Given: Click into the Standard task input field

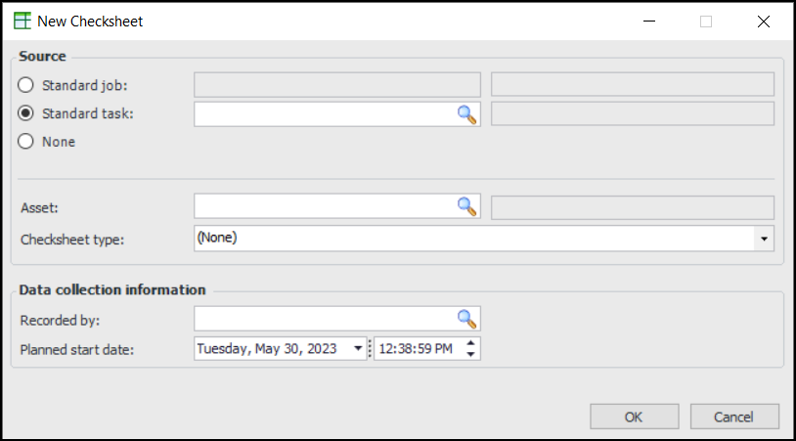Looking at the screenshot, I should 325,114.
